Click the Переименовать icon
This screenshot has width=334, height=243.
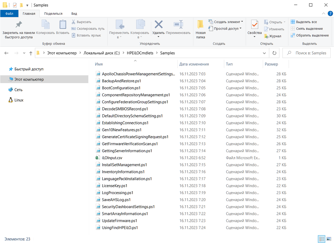(178, 24)
